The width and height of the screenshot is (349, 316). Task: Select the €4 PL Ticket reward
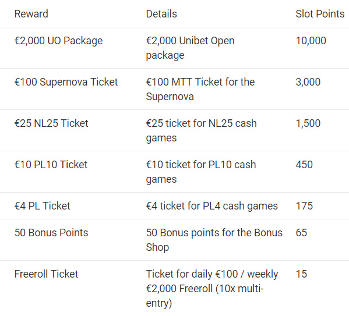tap(43, 206)
